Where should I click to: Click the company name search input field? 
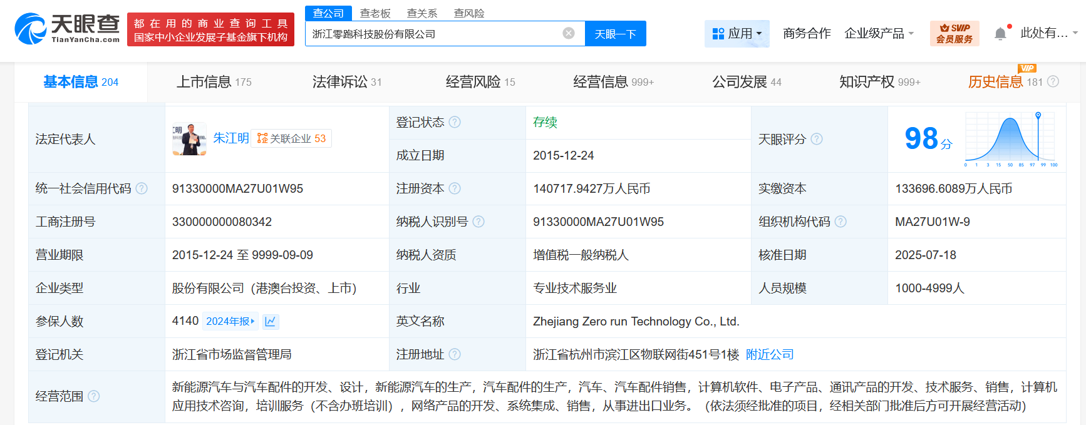pyautogui.click(x=432, y=34)
